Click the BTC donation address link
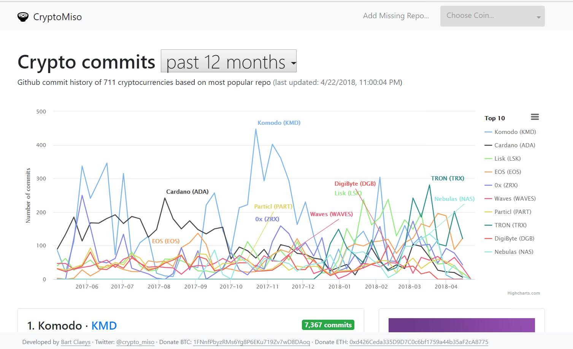Viewport: 573px width, 349px height. point(252,342)
